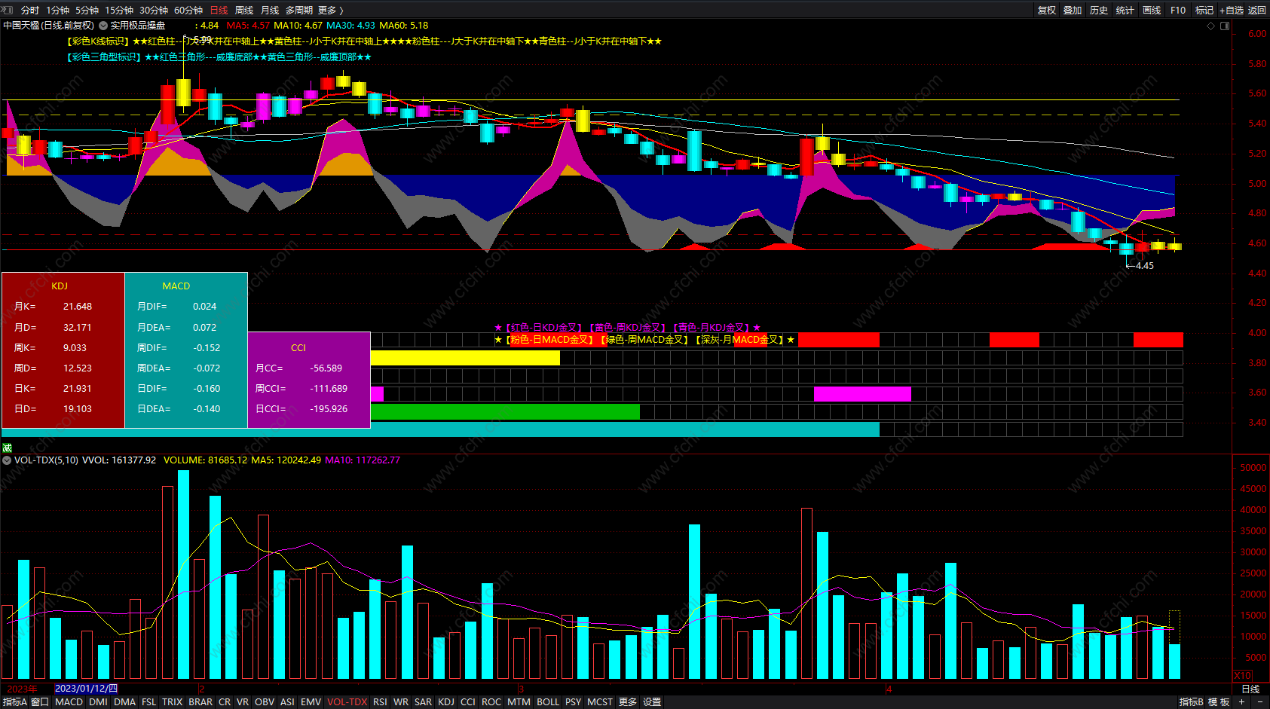Select the 30分钟 period
The height and width of the screenshot is (709, 1270).
[x=154, y=10]
